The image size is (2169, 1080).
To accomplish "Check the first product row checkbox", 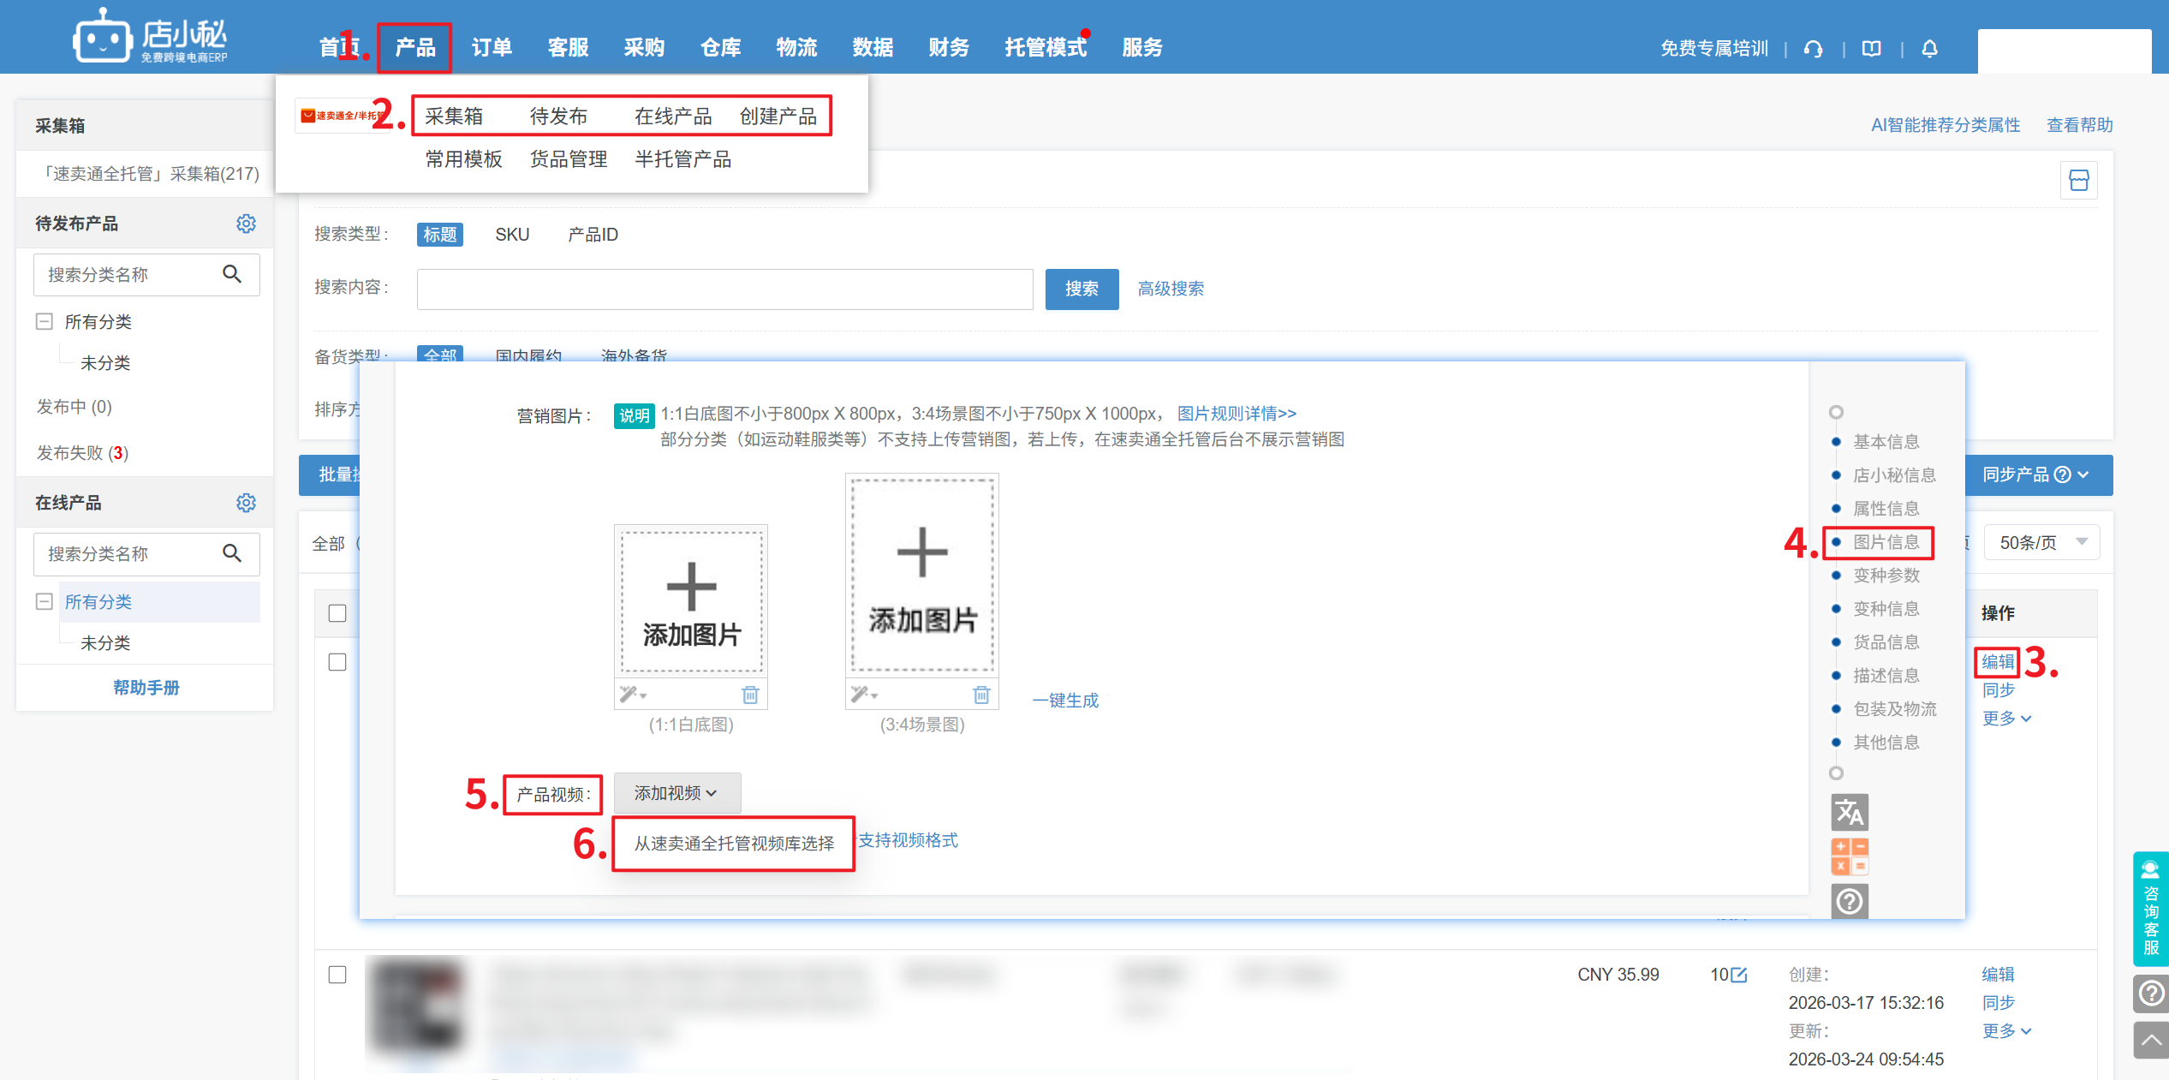I will pos(337,662).
